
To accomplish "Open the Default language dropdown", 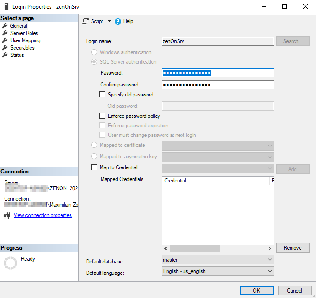I will (x=218, y=271).
